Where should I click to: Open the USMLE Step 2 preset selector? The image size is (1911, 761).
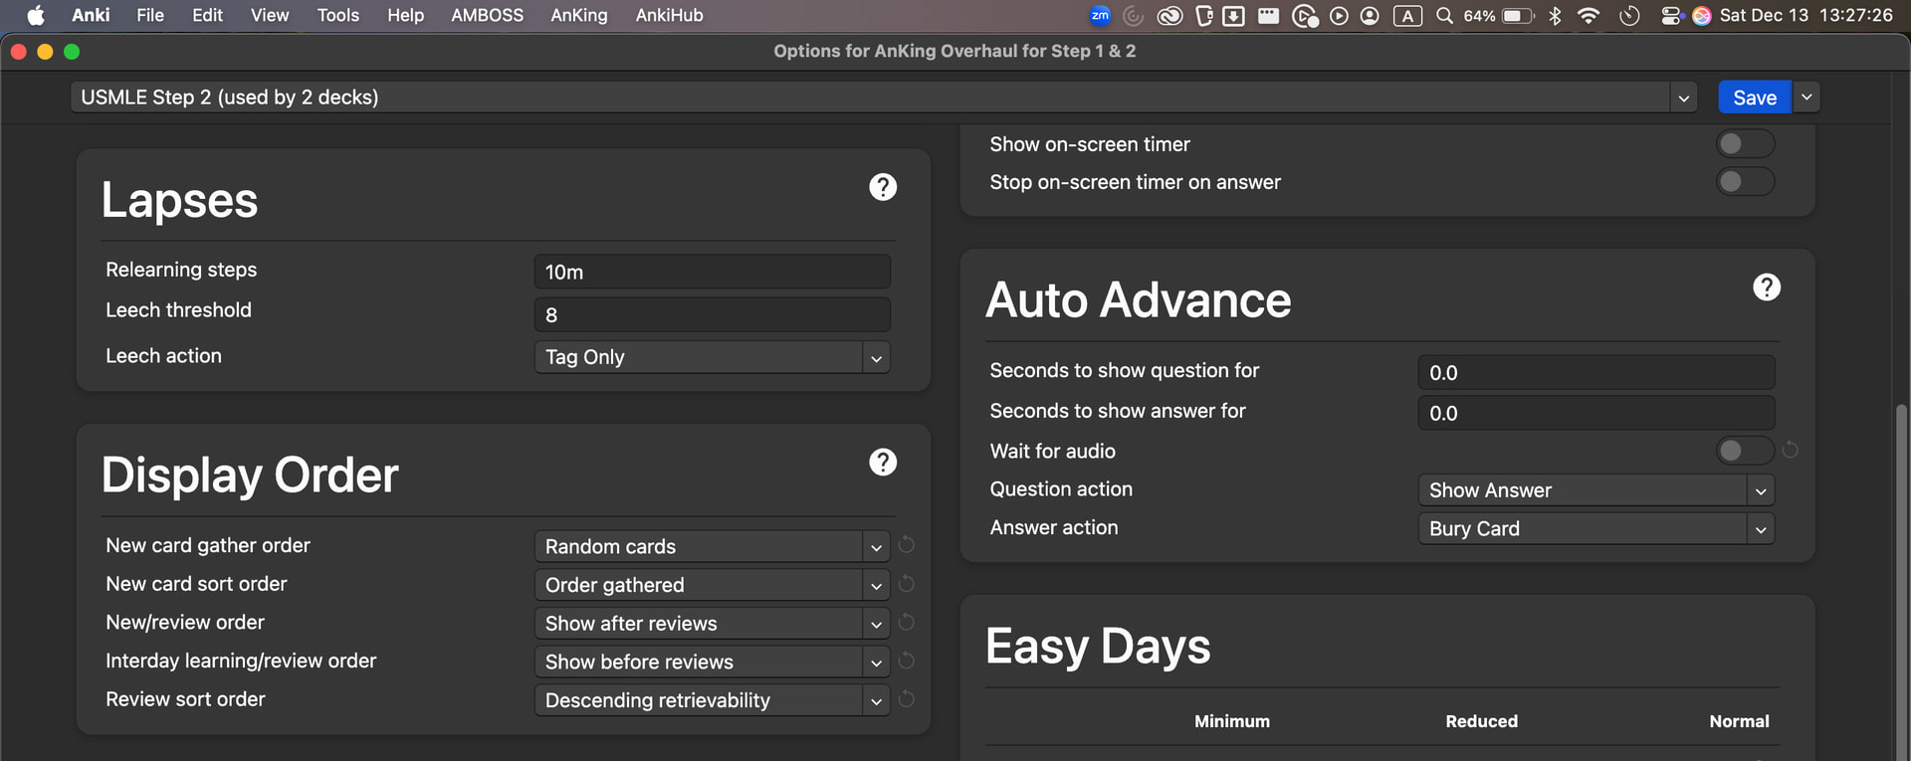882,97
